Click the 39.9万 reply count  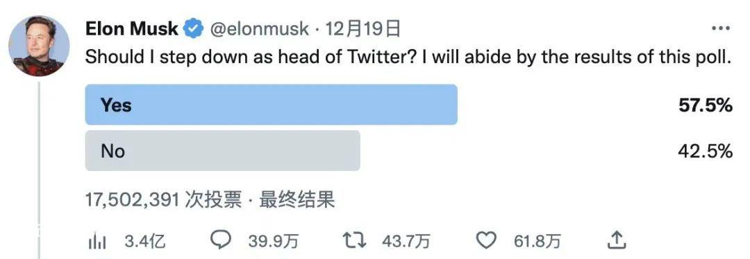coord(273,242)
